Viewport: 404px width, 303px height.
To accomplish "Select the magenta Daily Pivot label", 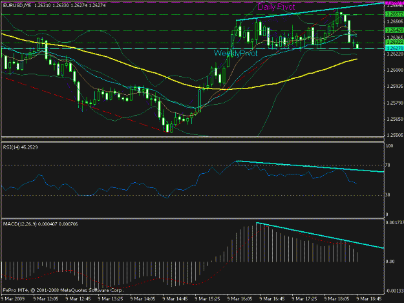I will click(x=276, y=7).
